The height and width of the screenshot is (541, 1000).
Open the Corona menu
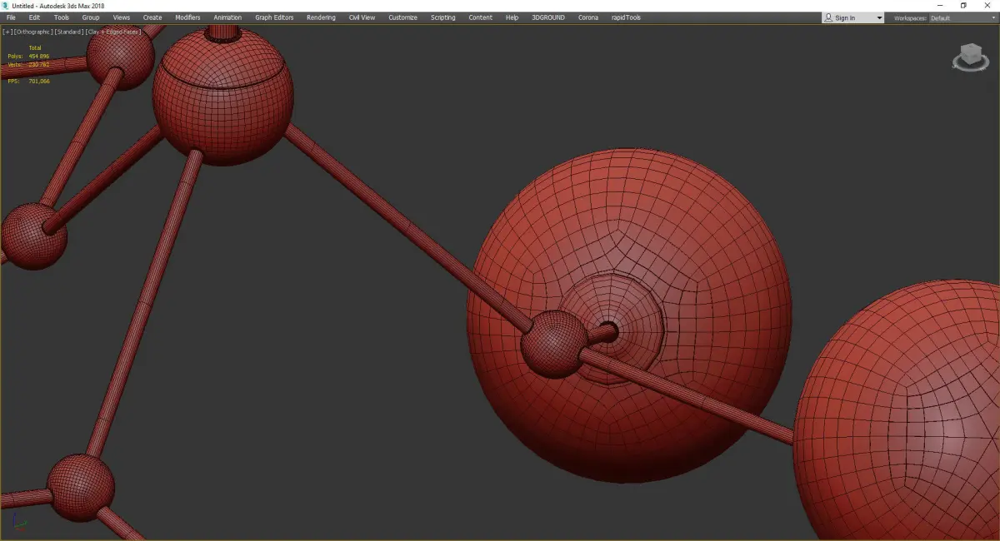[588, 17]
